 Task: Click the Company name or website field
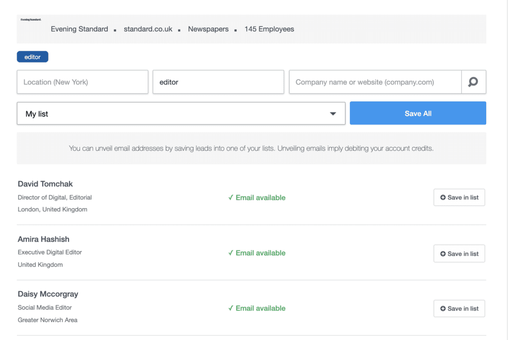click(375, 82)
